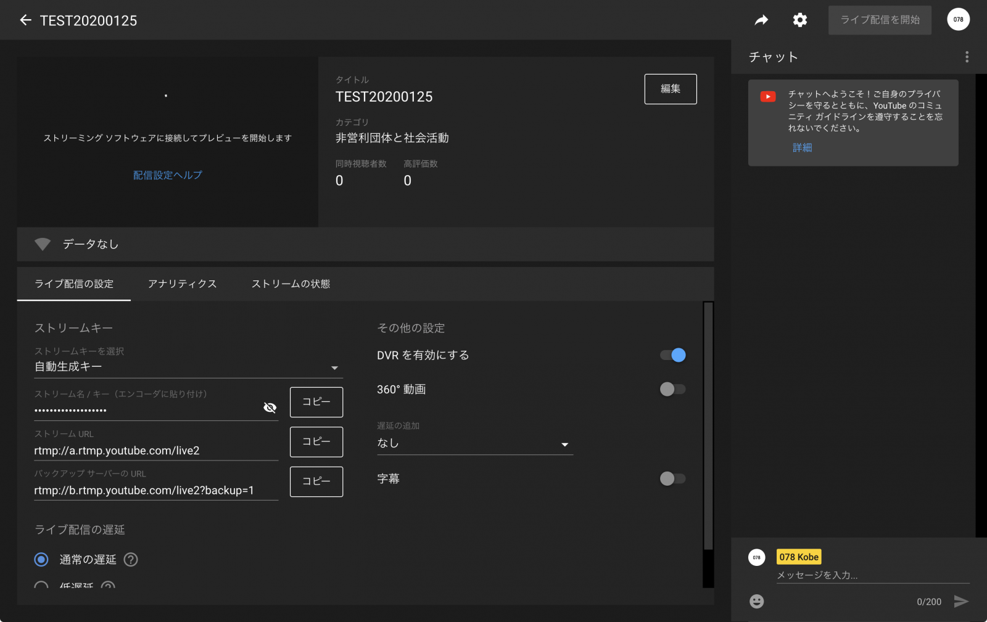987x622 pixels.
Task: Switch to the ストリームの状態 tab
Action: [291, 284]
